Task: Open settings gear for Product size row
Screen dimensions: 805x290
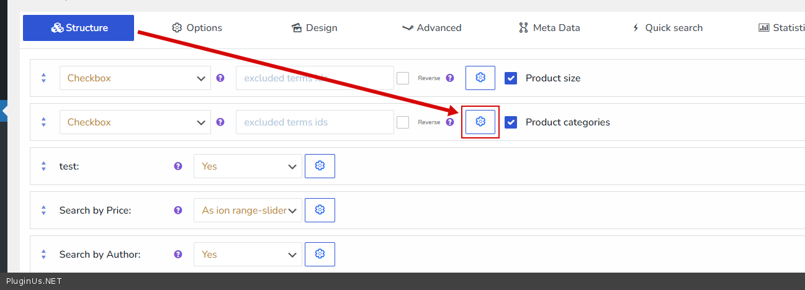Action: tap(480, 78)
